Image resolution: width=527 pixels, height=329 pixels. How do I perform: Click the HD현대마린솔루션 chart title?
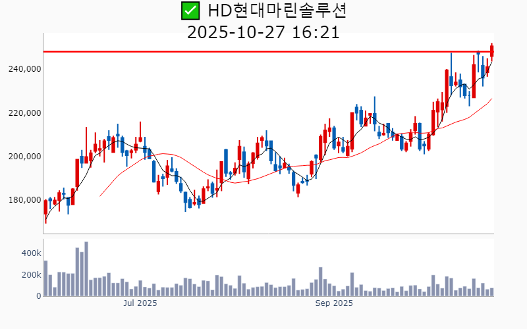point(277,11)
